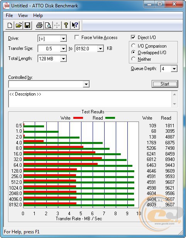Click the Transfer Rate - MB / Sec axis label
This screenshot has height=238, width=186.
point(79,219)
